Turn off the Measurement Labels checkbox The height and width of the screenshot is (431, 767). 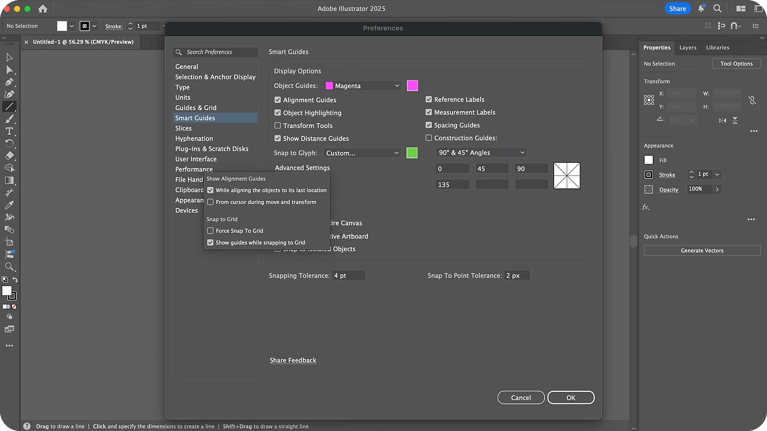(x=429, y=113)
